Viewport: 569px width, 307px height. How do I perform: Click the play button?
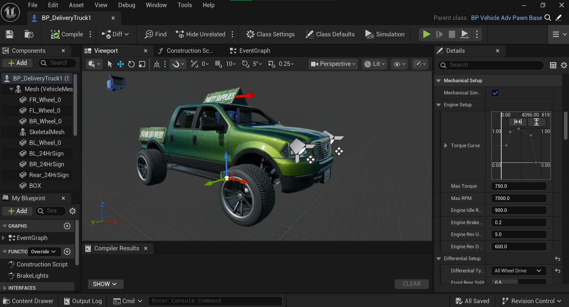point(427,34)
